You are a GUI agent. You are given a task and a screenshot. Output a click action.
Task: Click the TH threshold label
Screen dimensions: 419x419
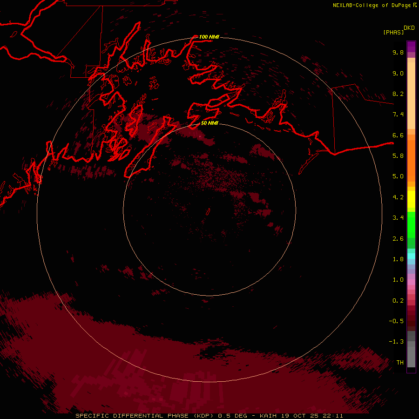[400, 363]
